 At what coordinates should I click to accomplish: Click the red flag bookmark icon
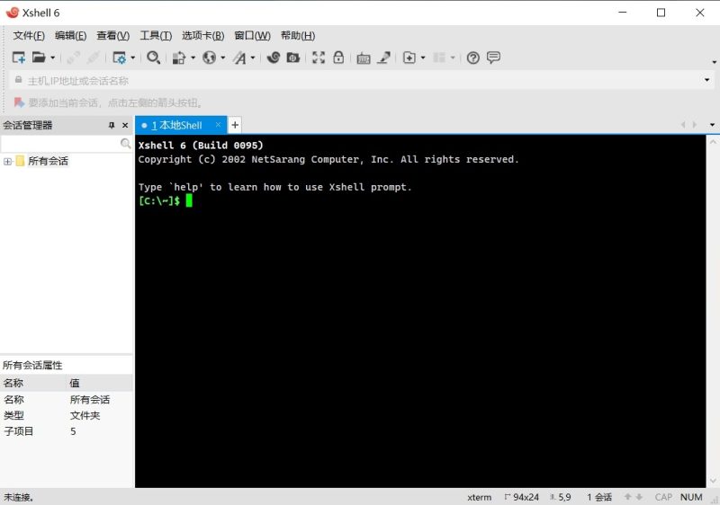19,102
